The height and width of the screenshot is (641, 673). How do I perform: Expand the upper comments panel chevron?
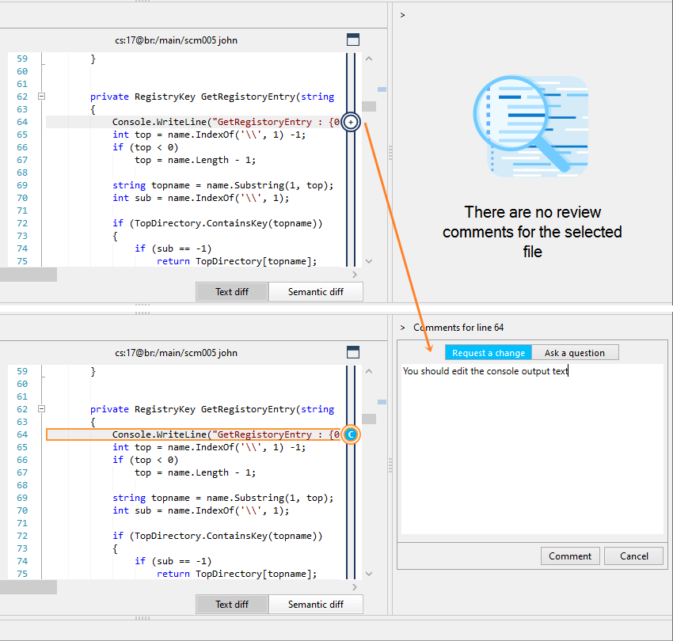tap(402, 15)
